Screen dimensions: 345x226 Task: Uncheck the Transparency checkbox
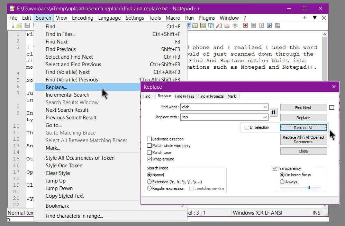[x=275, y=168]
